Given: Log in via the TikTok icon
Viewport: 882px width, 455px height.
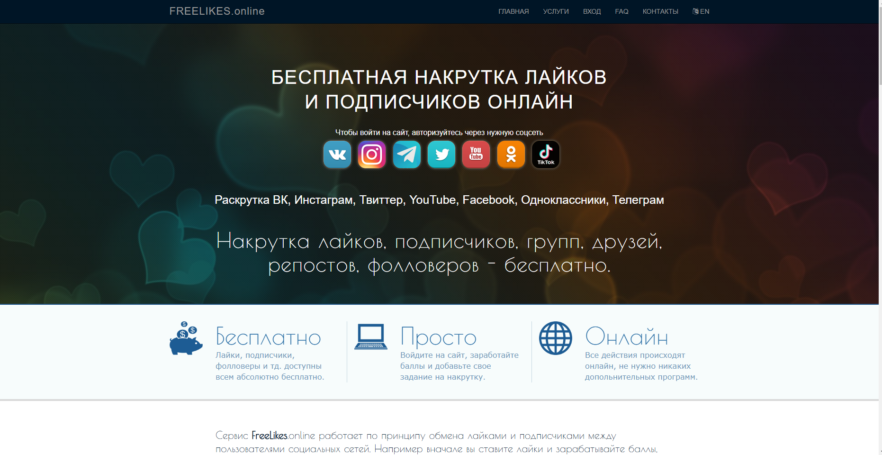Looking at the screenshot, I should point(546,155).
